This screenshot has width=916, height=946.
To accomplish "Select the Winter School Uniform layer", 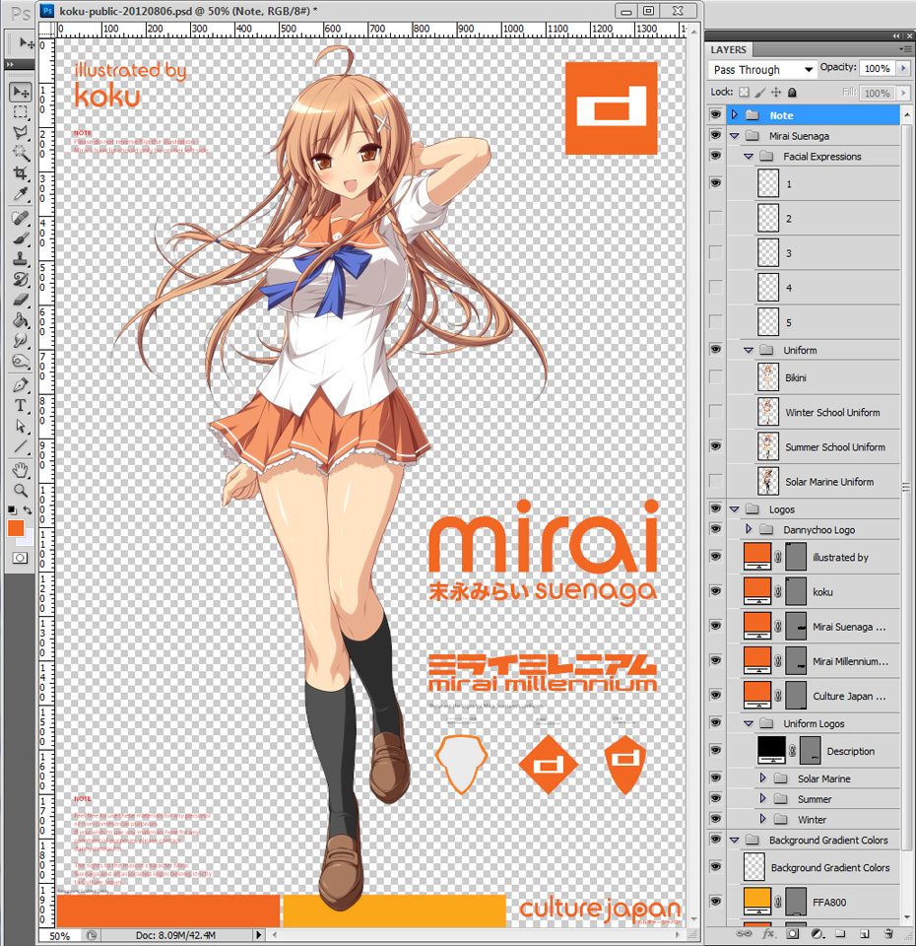I will 832,413.
